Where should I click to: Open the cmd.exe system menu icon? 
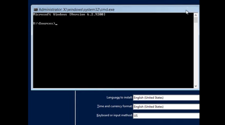coord(35,9)
